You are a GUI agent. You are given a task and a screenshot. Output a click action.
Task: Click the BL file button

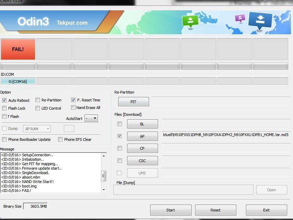(x=143, y=124)
